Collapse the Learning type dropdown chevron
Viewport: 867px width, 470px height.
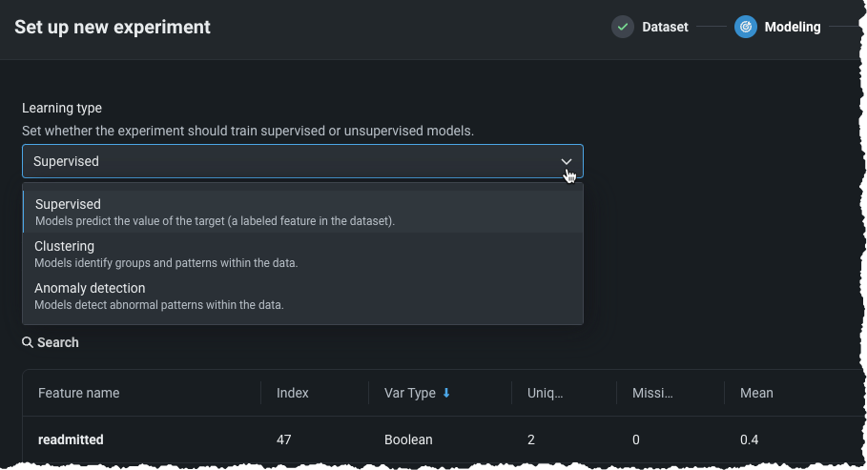[567, 161]
